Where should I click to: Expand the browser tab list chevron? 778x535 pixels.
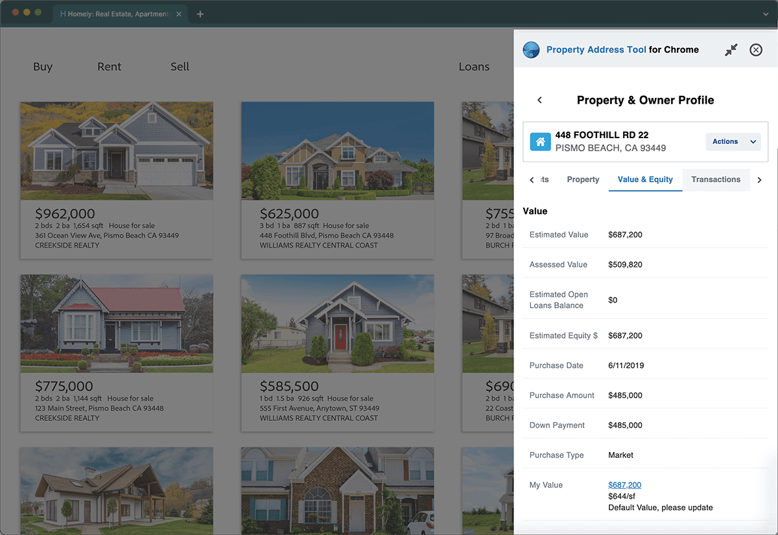click(765, 14)
